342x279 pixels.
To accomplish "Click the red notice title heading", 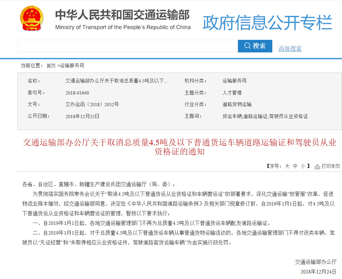I will point(180,147).
